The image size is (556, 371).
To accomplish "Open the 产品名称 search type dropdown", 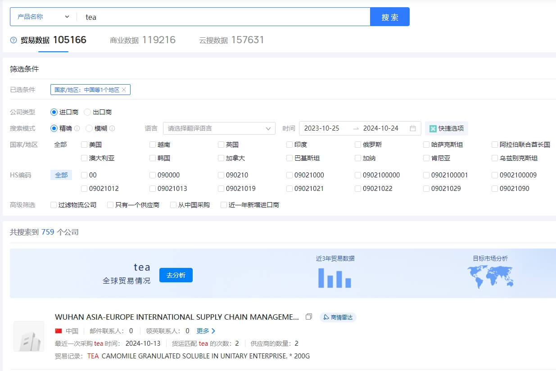I will tap(44, 17).
